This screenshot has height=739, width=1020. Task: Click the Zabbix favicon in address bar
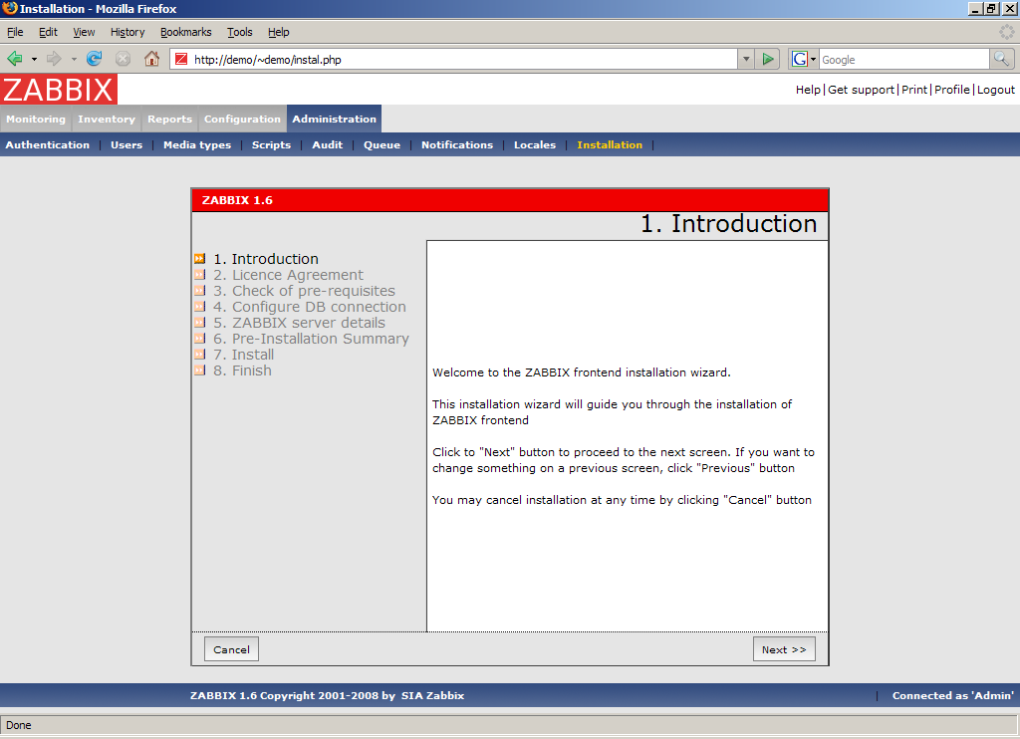[181, 59]
